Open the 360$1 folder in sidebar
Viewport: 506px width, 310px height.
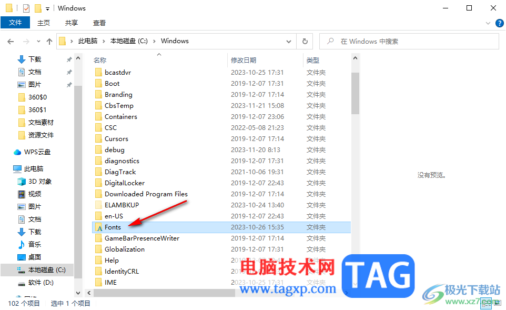37,110
